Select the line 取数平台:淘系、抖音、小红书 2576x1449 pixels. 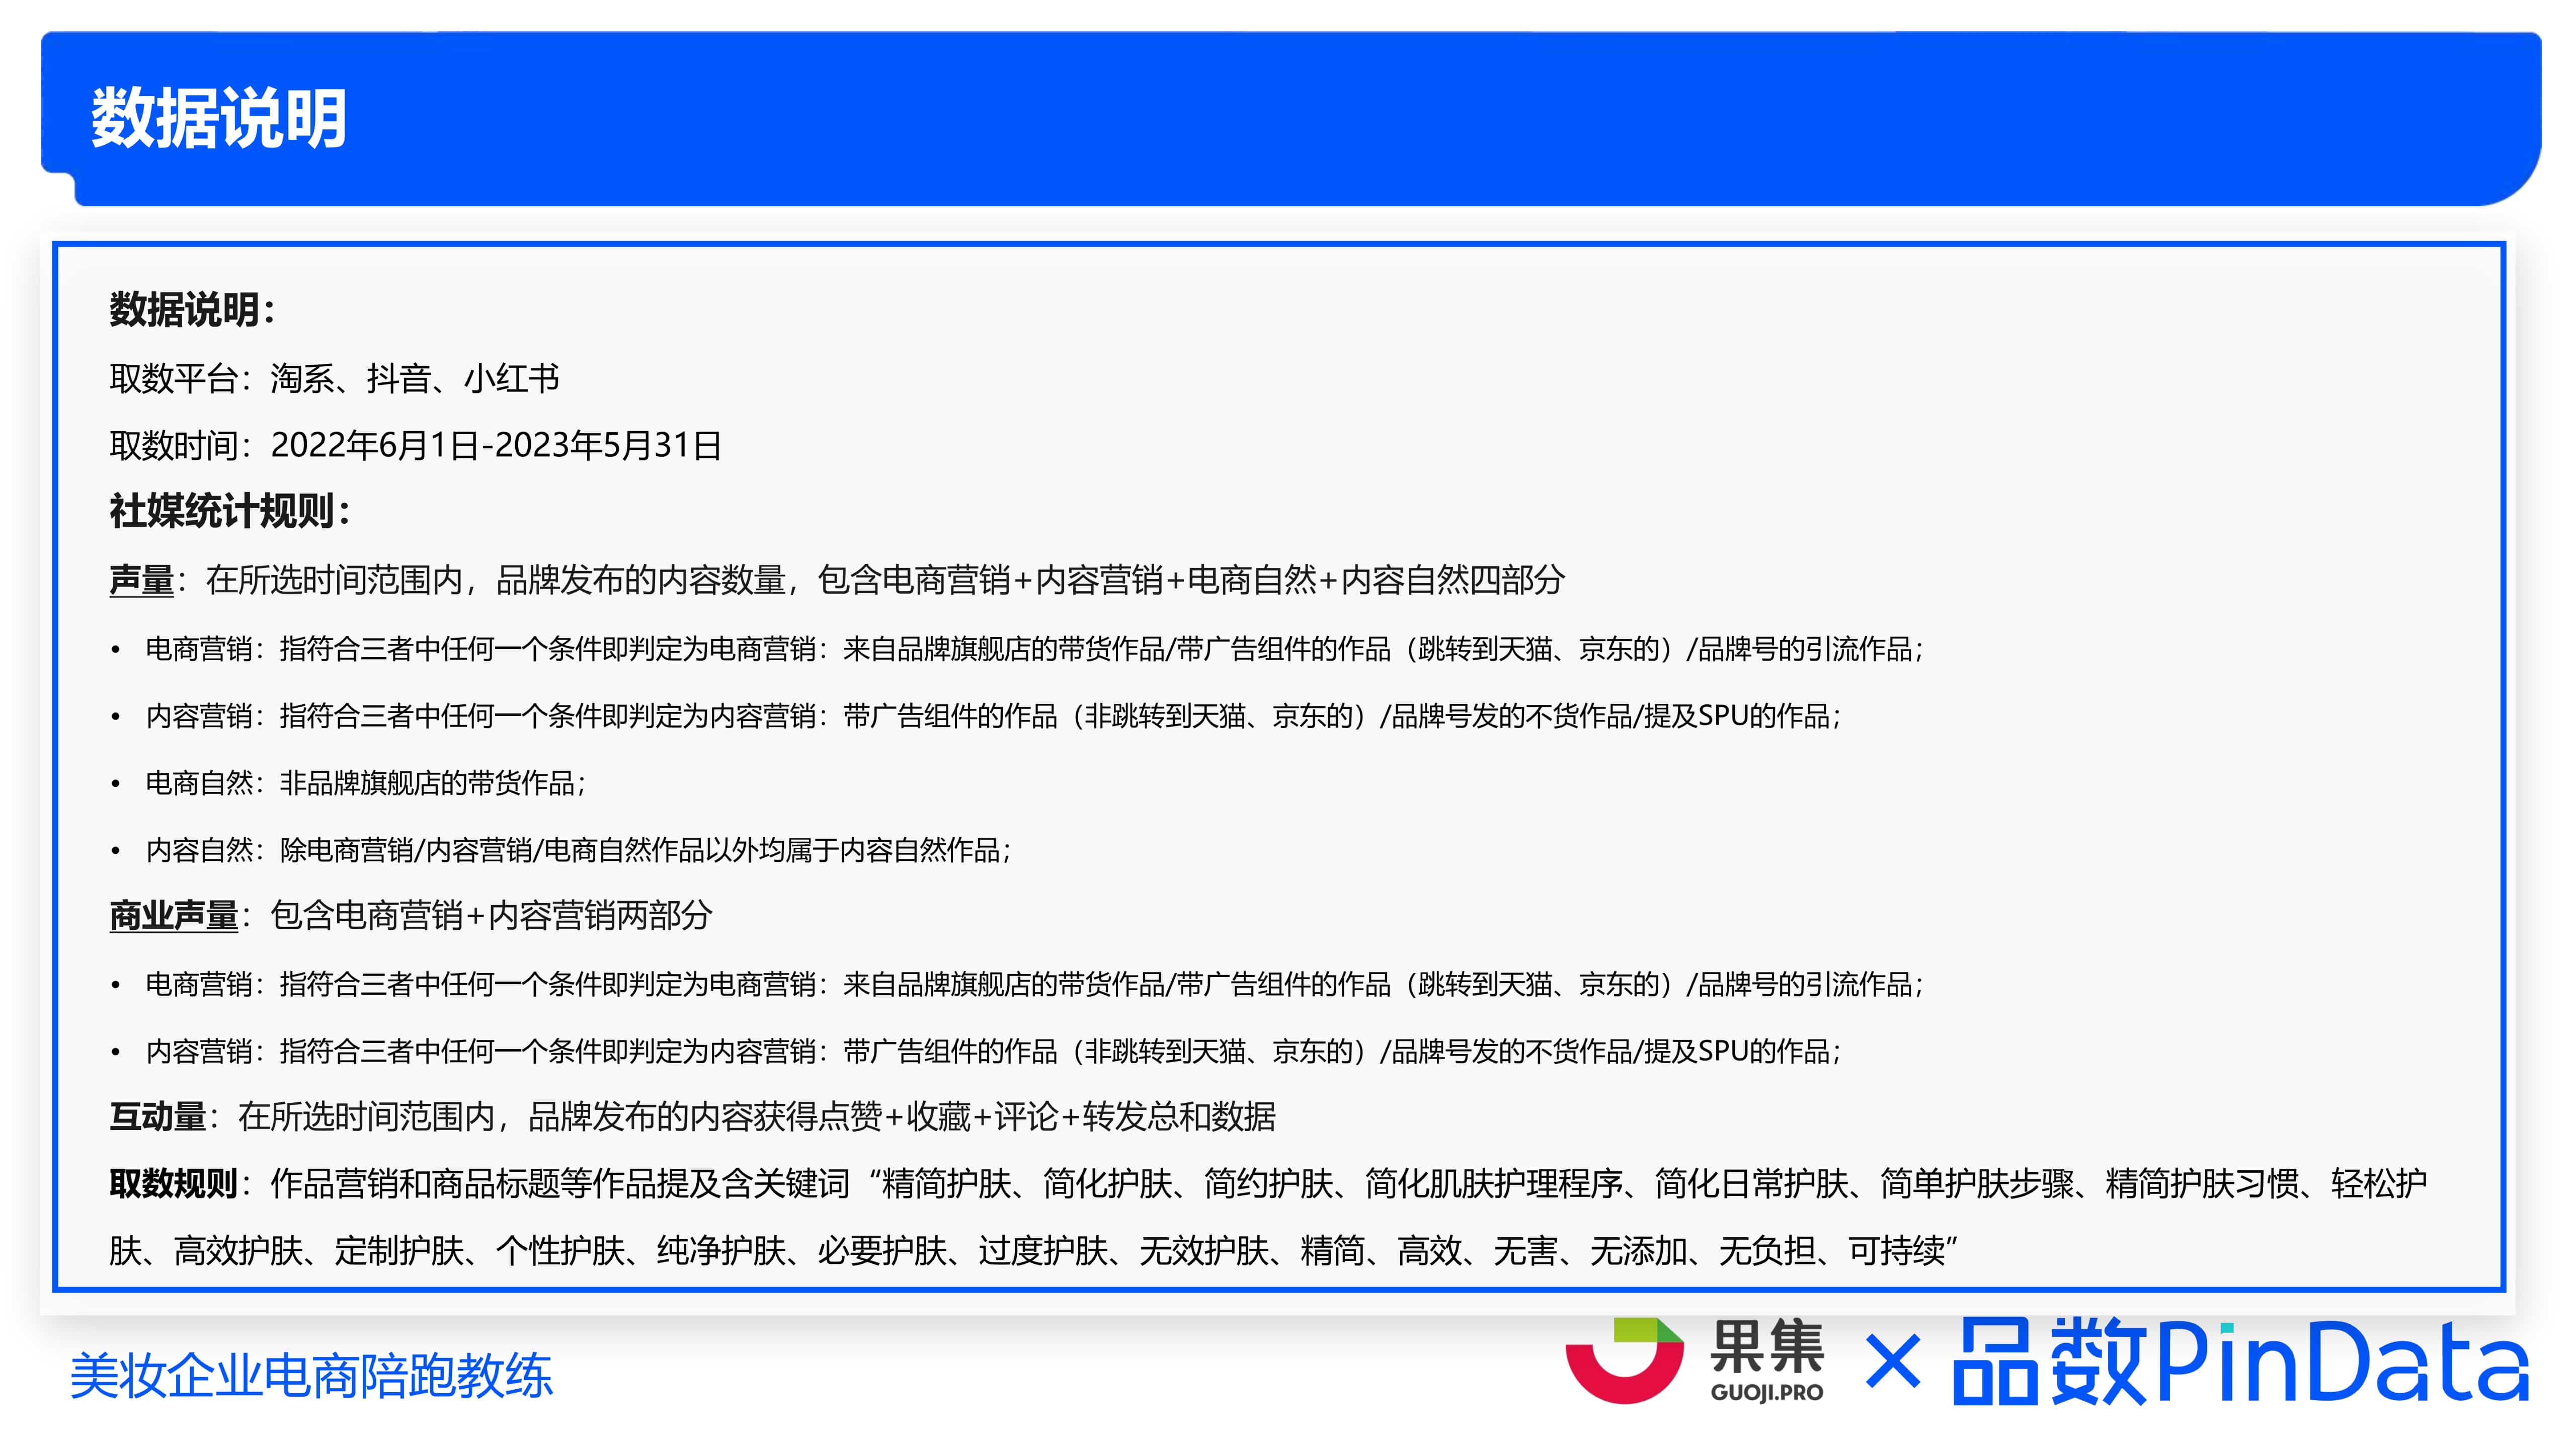coord(334,379)
